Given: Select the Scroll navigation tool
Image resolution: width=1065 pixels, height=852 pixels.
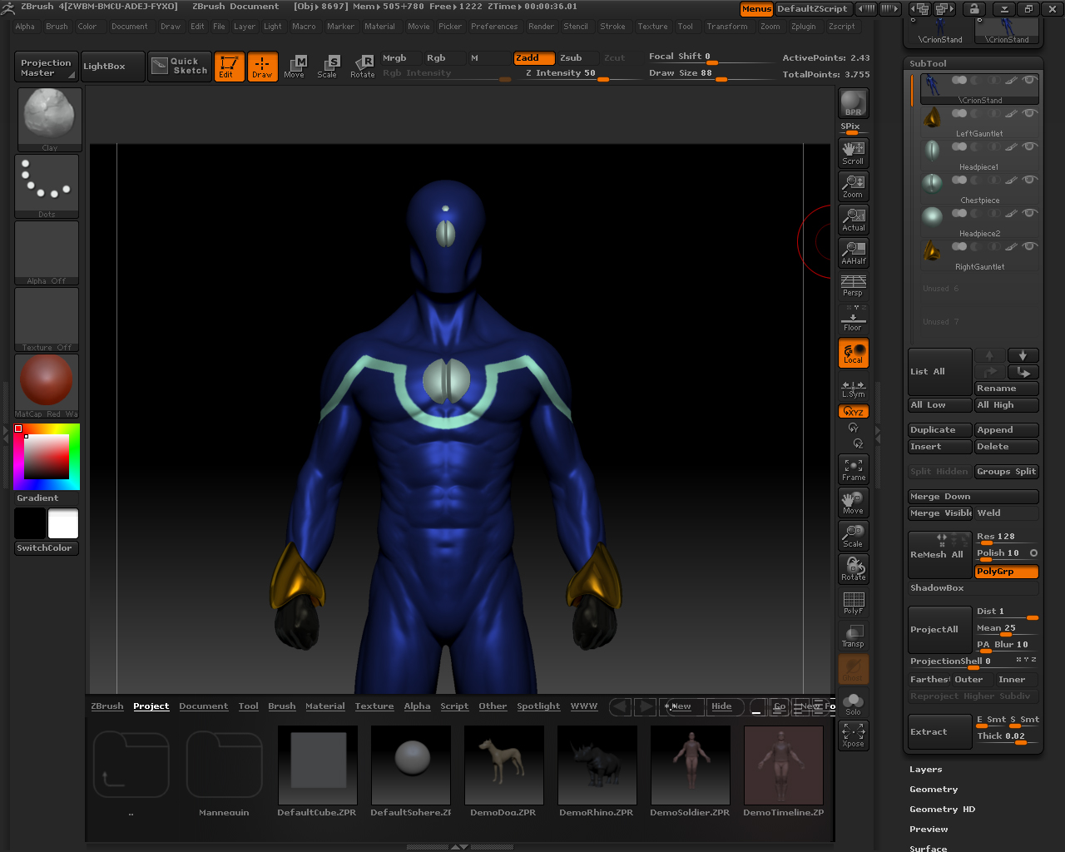Looking at the screenshot, I should click(853, 152).
